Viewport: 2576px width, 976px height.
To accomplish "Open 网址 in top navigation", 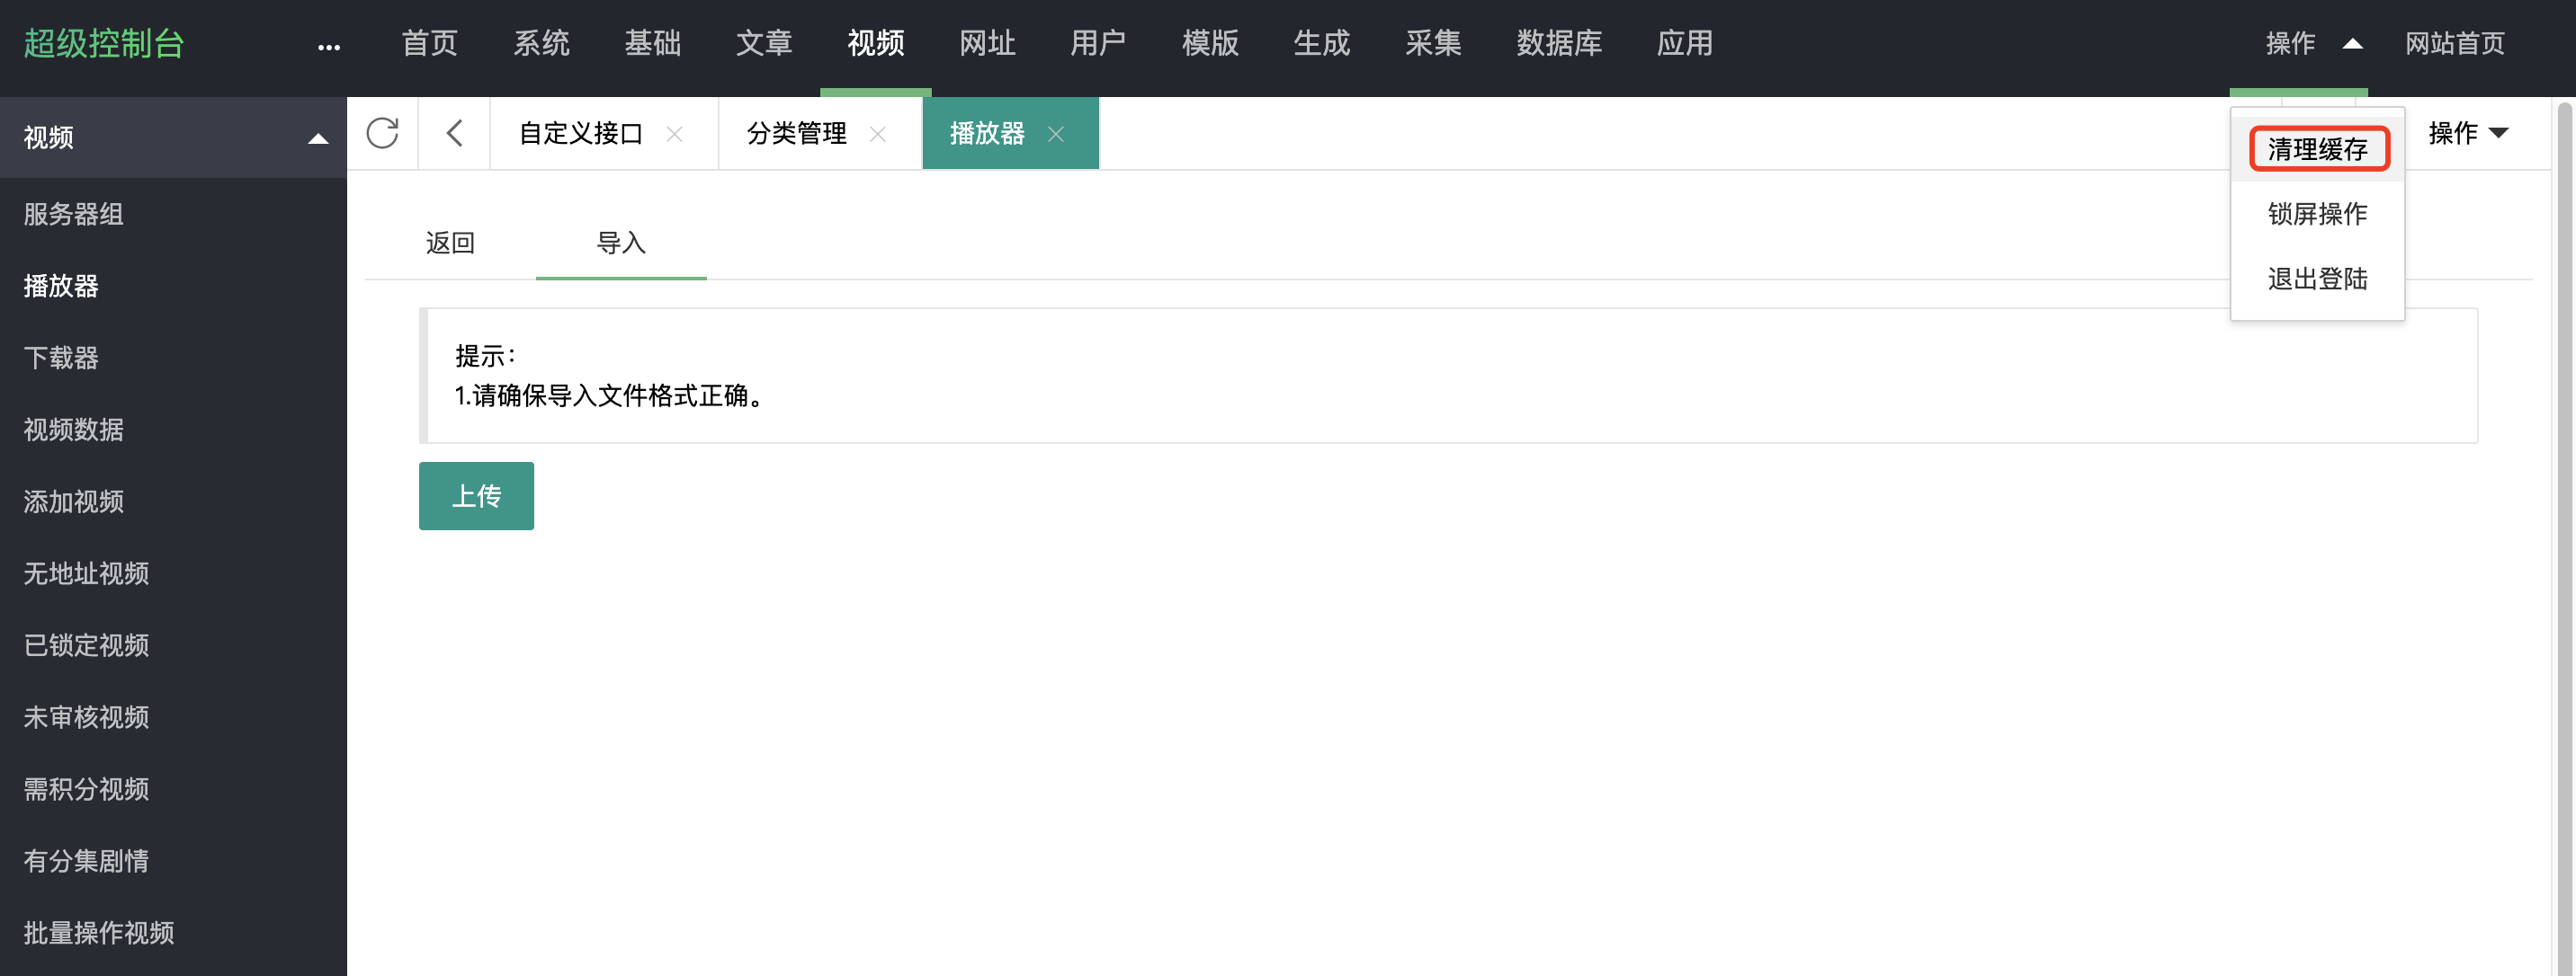I will 987,43.
